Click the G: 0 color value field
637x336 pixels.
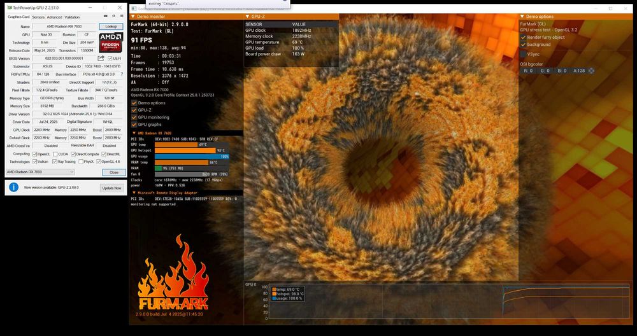[x=545, y=71]
